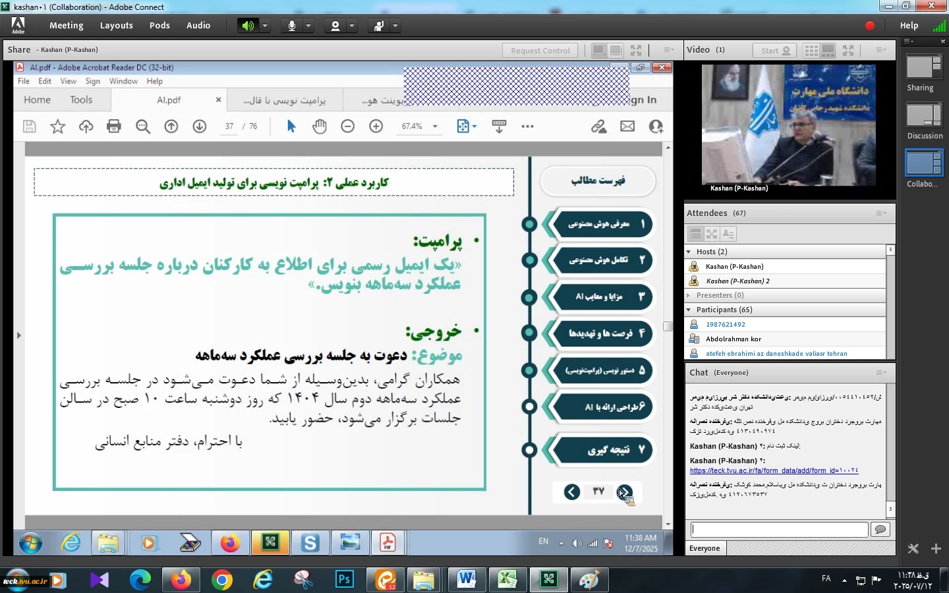This screenshot has height=593, width=949.
Task: Click the chat message input field
Action: point(779,530)
